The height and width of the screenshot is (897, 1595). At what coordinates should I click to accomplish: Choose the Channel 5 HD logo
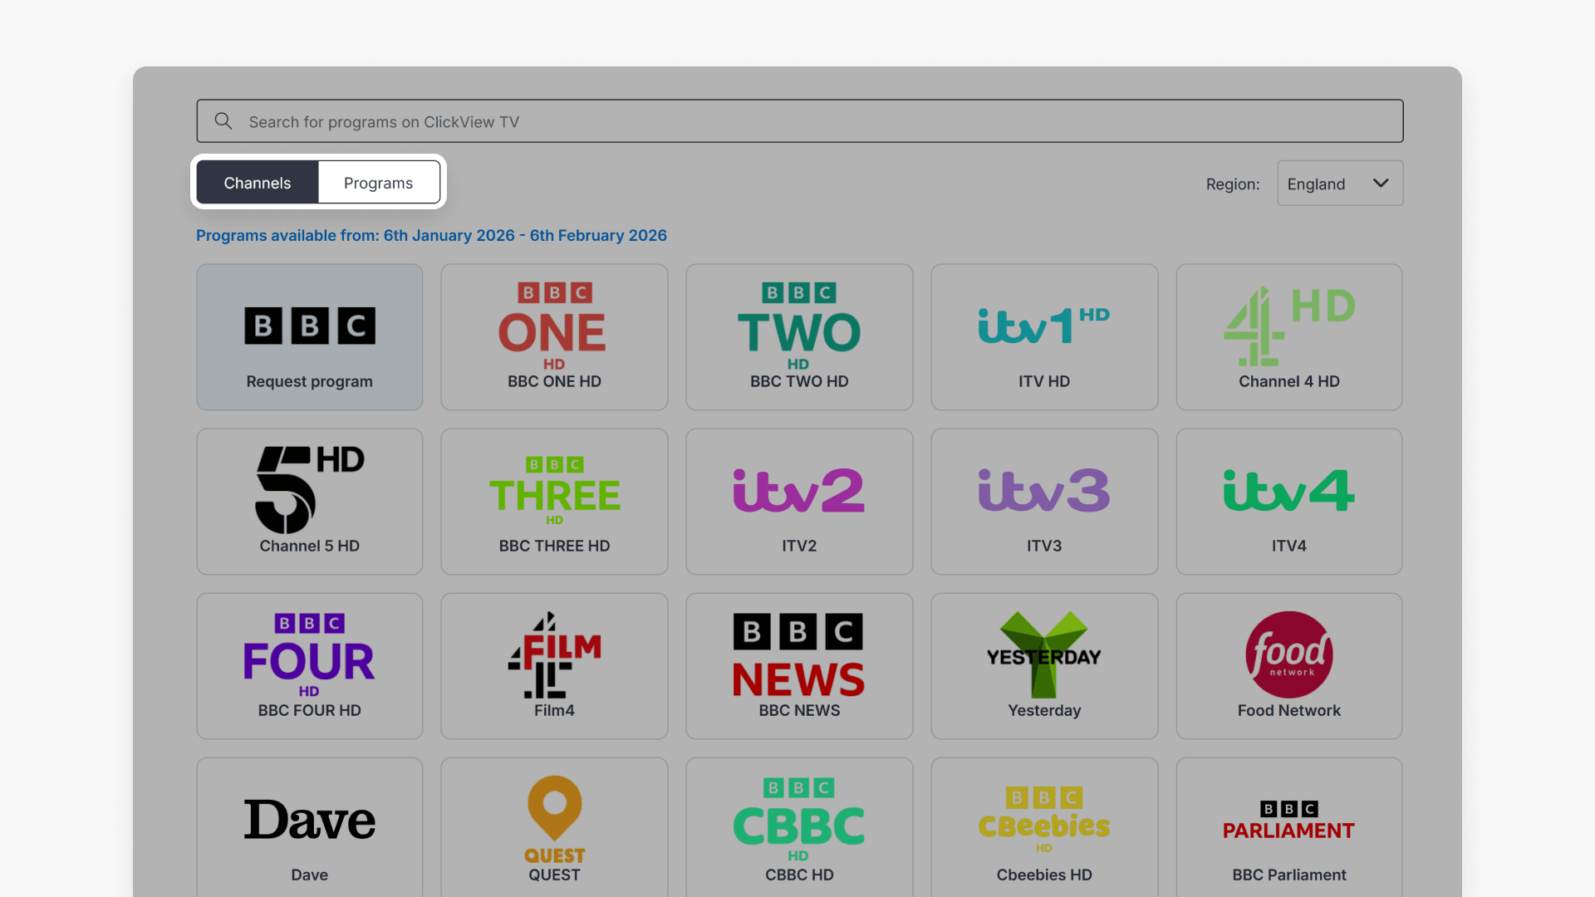click(309, 489)
